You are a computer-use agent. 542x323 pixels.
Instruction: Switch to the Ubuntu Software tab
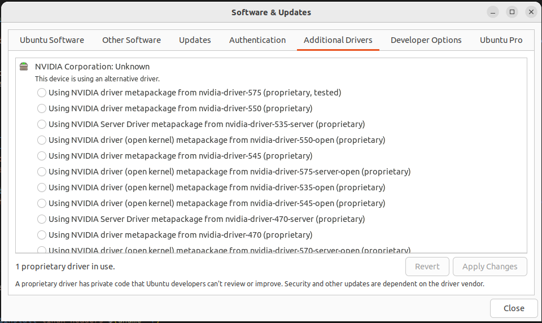(x=52, y=40)
